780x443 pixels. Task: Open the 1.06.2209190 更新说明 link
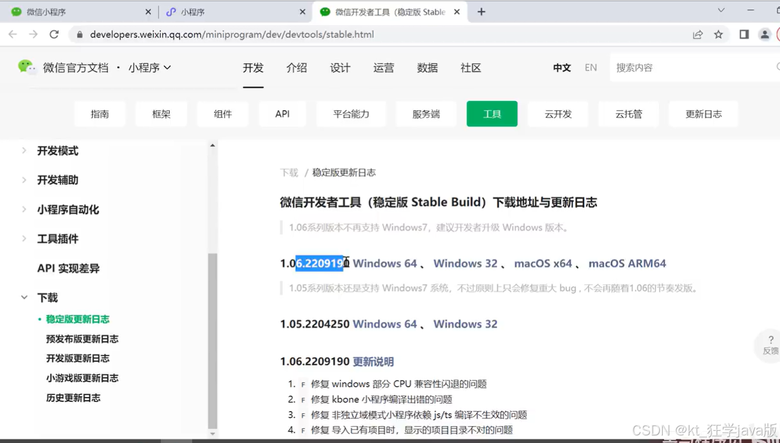pos(373,362)
